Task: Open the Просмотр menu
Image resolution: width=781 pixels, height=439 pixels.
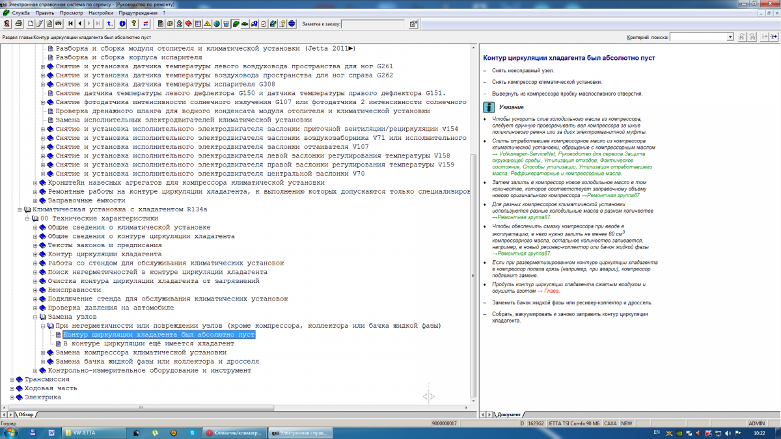Action: pos(71,12)
